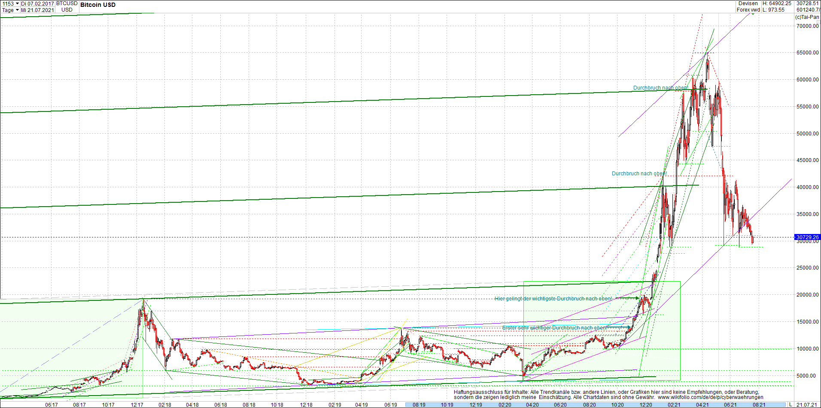Click the 20000.00 price axis label
The image size is (821, 408).
click(808, 295)
